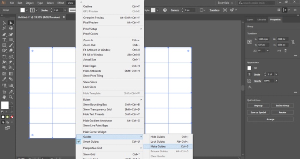Choose Lock Guides from the submenu
The height and width of the screenshot is (159, 300).
[168, 141]
